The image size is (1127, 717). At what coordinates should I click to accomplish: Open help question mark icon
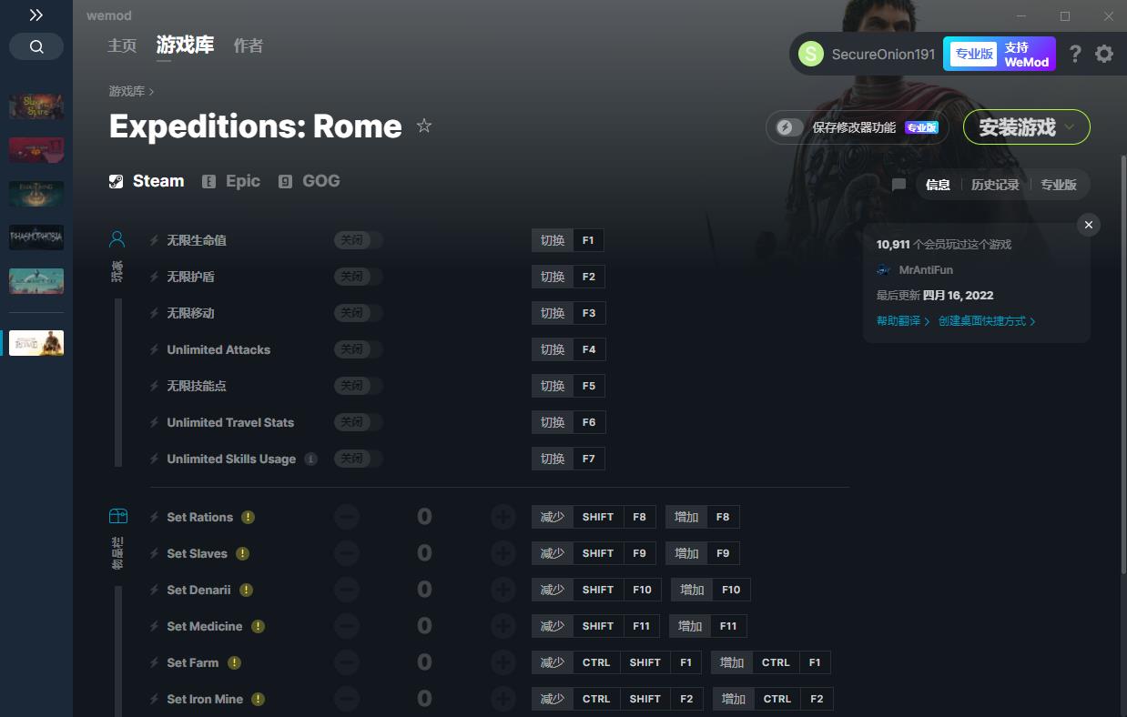click(x=1075, y=54)
